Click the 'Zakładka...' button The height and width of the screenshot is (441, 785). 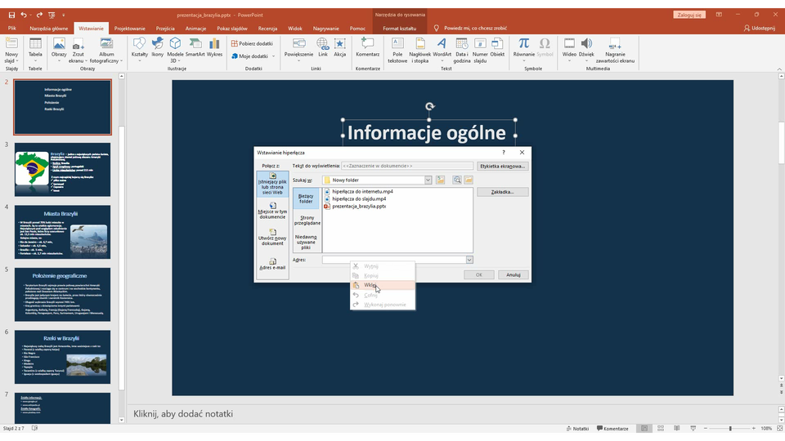[x=502, y=192]
